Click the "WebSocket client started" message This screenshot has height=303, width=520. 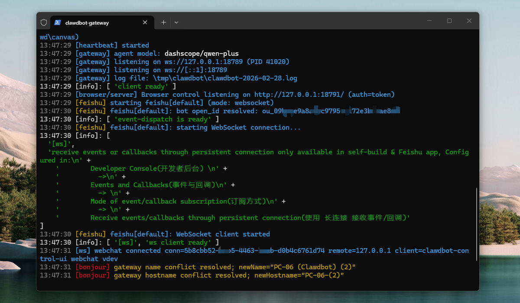click(223, 234)
